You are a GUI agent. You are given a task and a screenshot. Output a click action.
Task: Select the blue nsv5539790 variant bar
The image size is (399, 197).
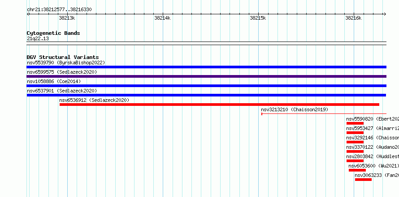206,67
